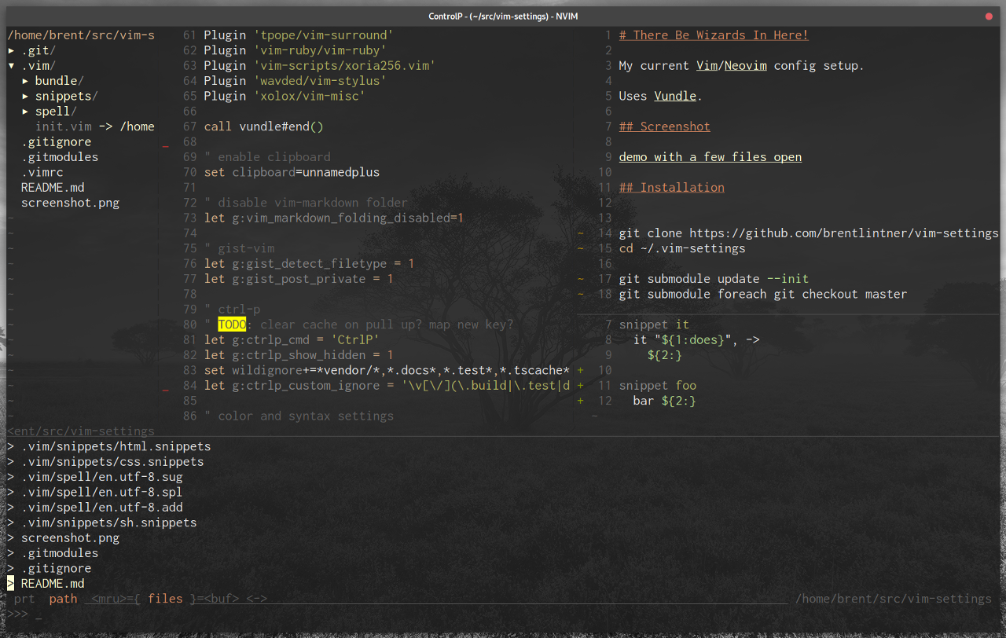The height and width of the screenshot is (638, 1006).
Task: Select .gitmodules in the file tree
Action: (59, 157)
